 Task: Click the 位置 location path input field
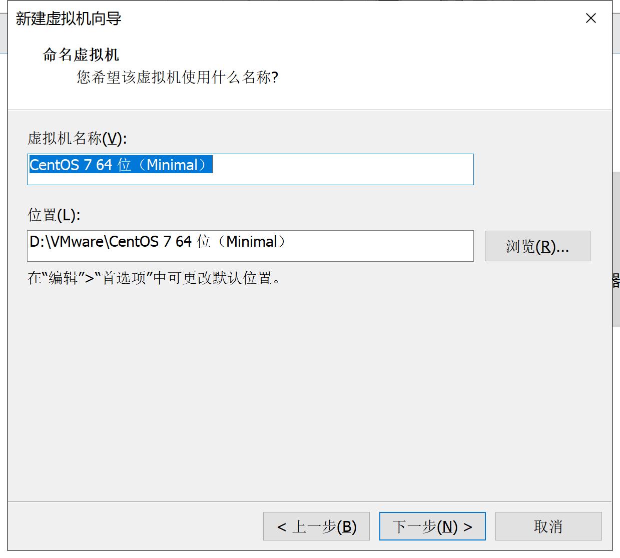click(x=300, y=246)
